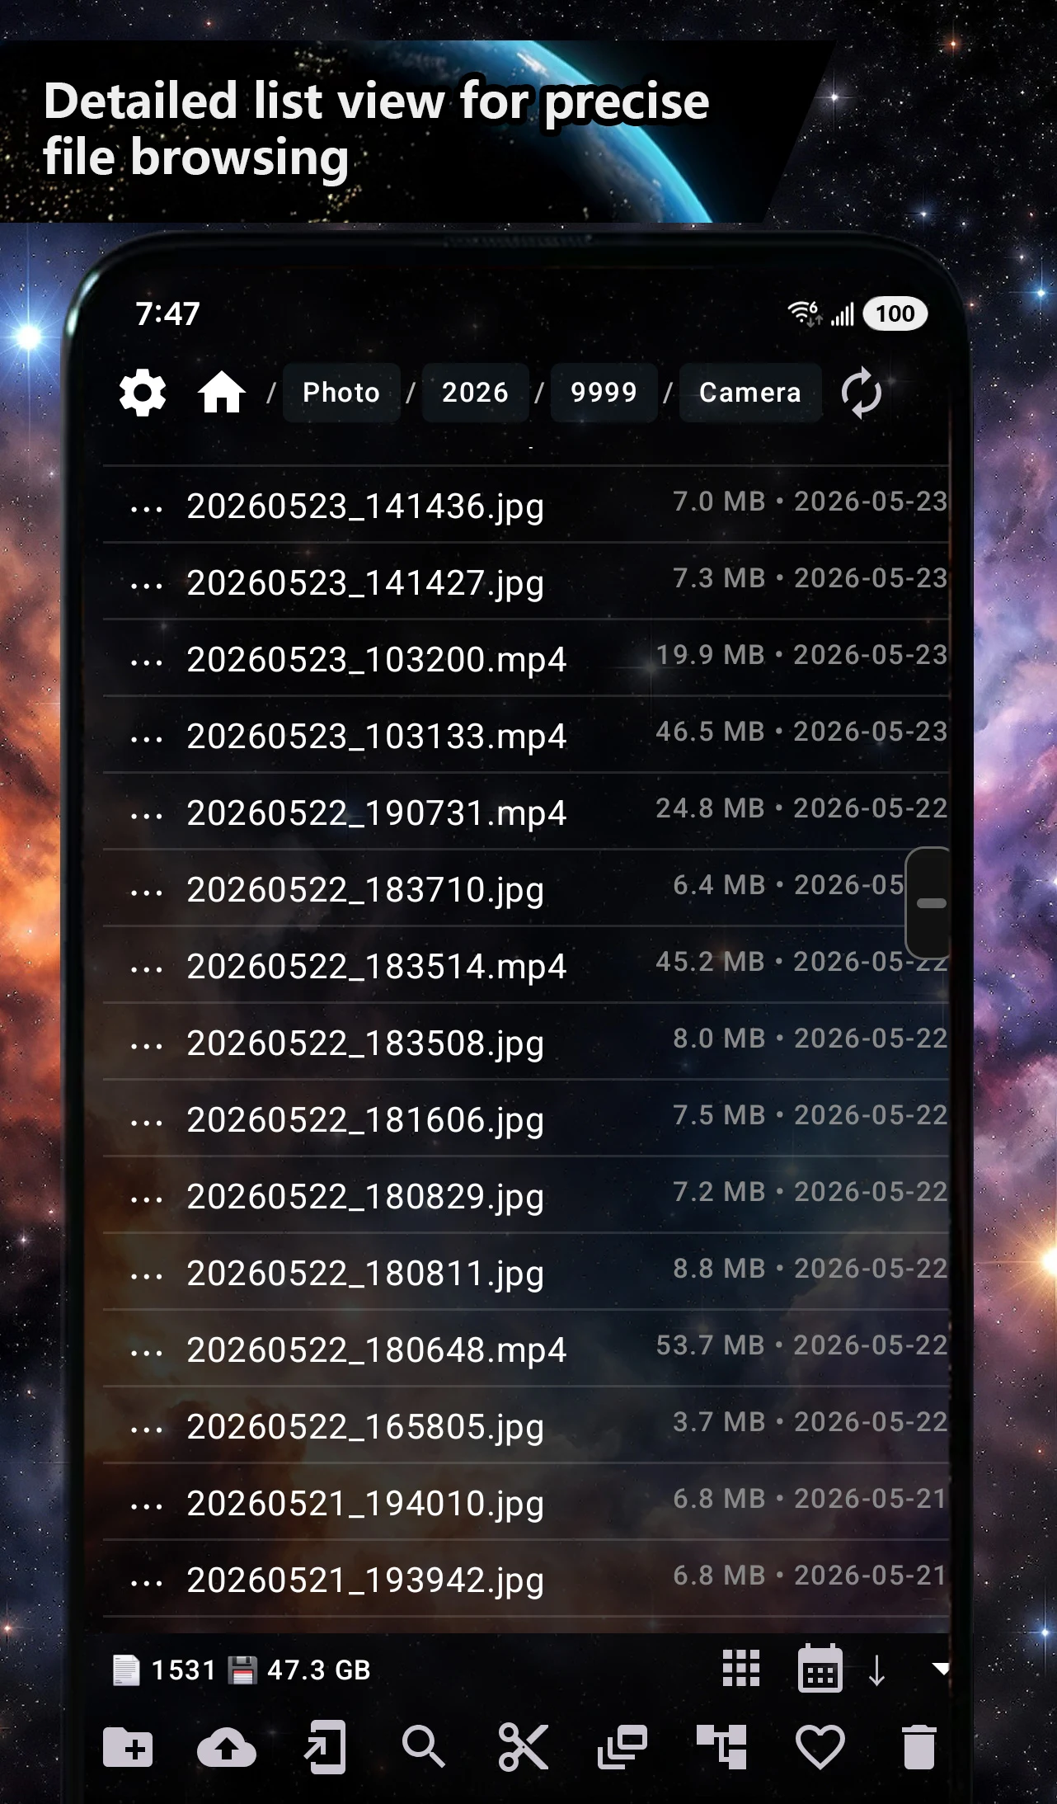Open image 20260522_180811.jpg
Viewport: 1057px width, 1804px height.
pyautogui.click(x=526, y=1272)
